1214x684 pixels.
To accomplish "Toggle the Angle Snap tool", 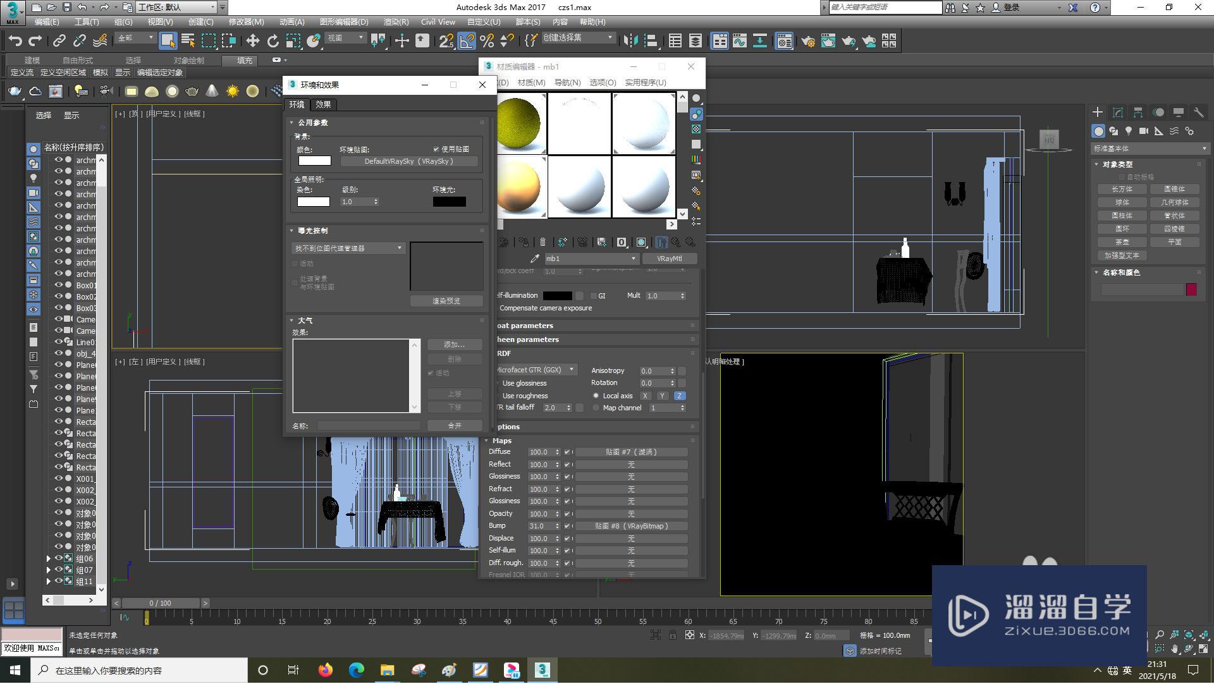I will pyautogui.click(x=467, y=41).
